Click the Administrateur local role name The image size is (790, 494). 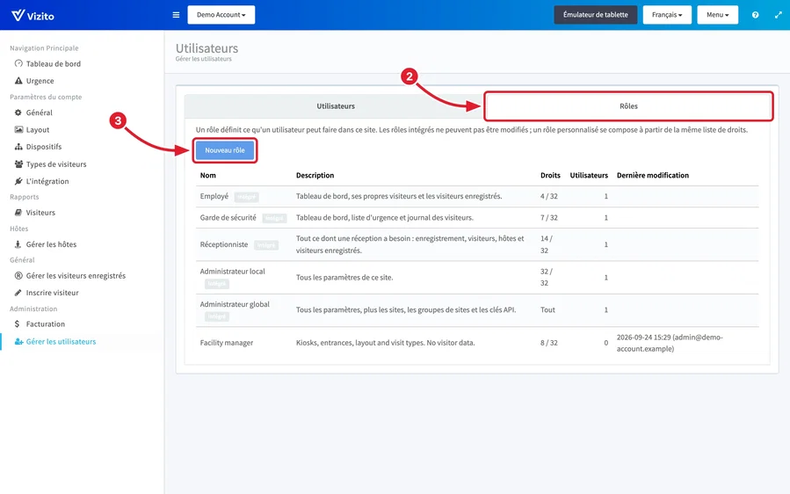pyautogui.click(x=232, y=272)
